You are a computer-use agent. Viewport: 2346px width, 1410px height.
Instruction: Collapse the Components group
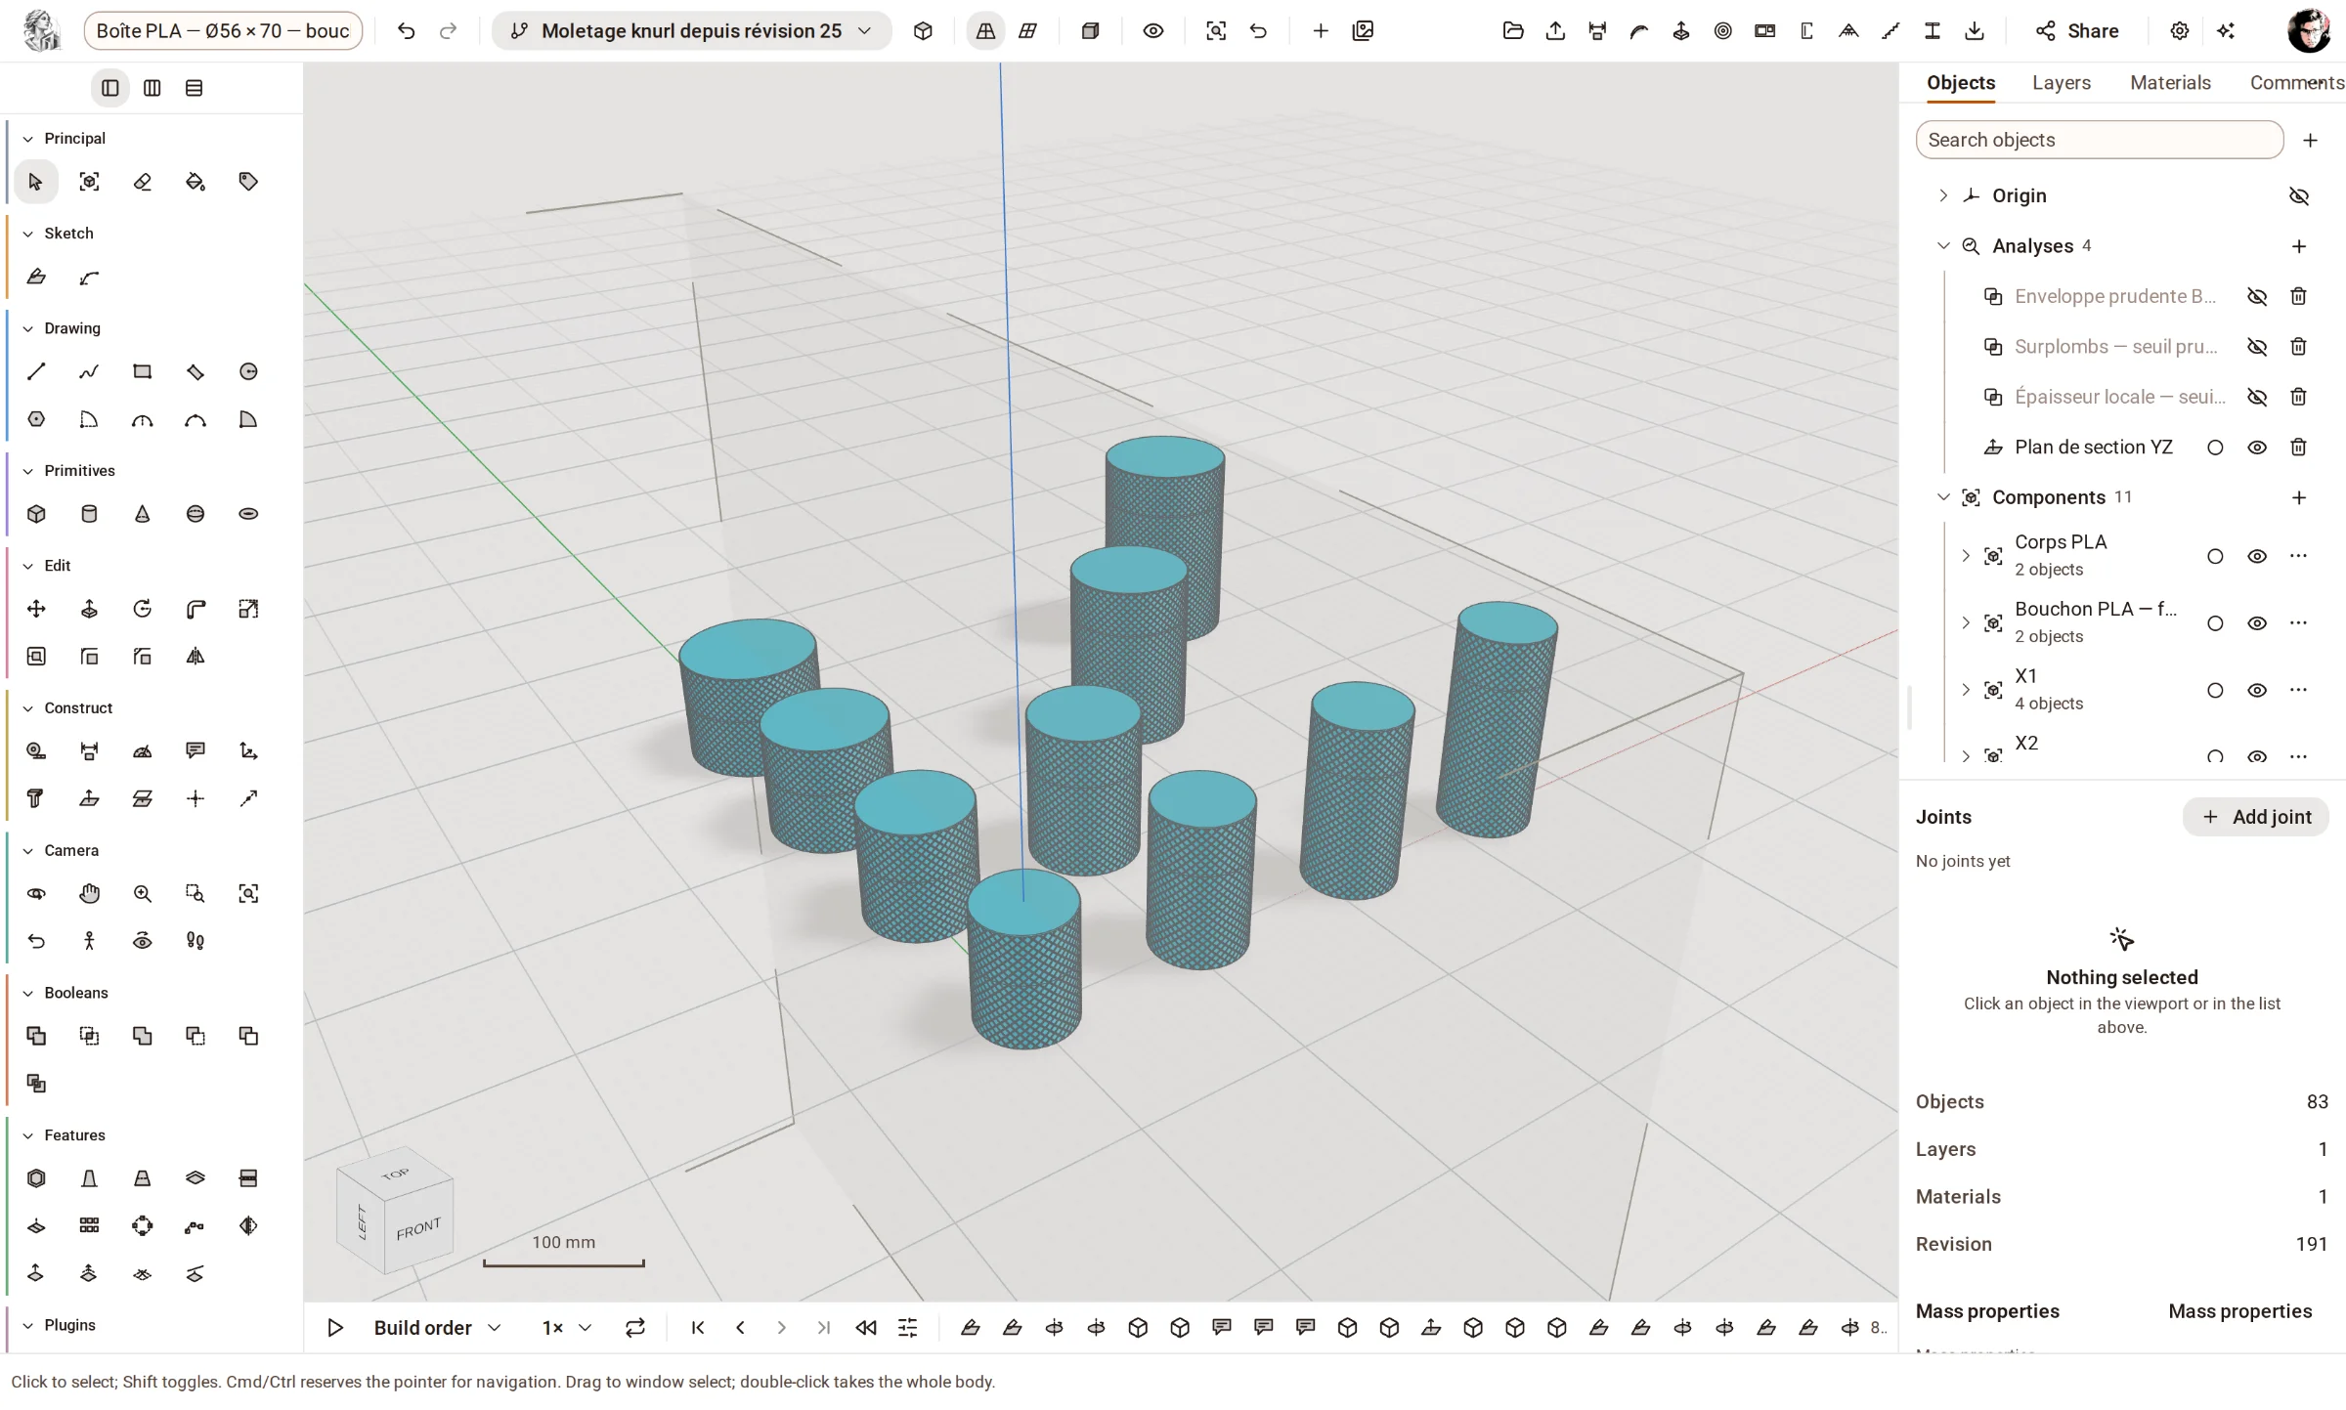(x=1943, y=497)
